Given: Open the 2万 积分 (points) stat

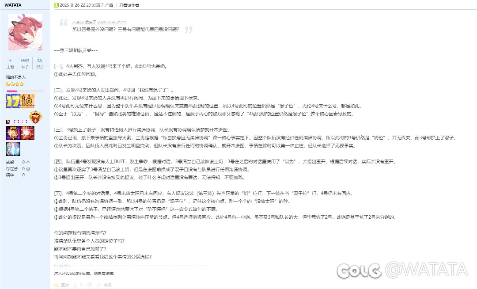Looking at the screenshot, I should click(x=40, y=63).
